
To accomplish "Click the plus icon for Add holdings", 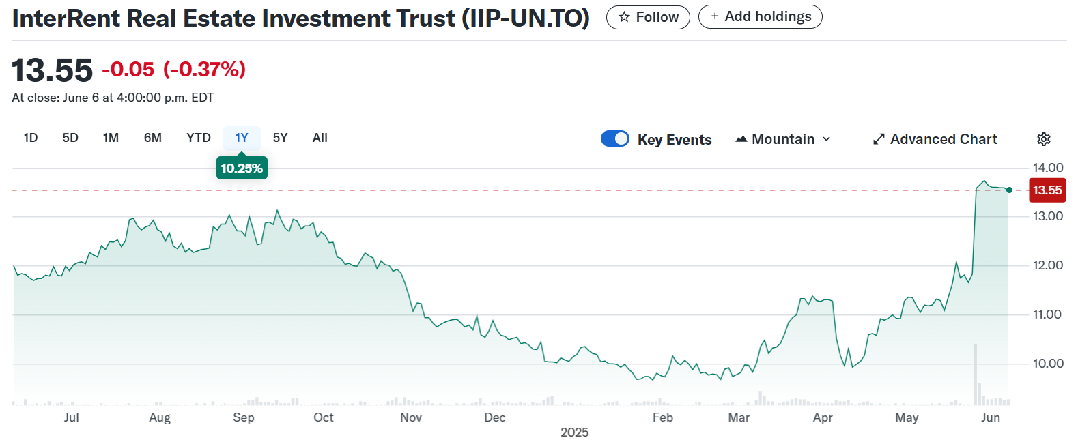I will tap(715, 16).
